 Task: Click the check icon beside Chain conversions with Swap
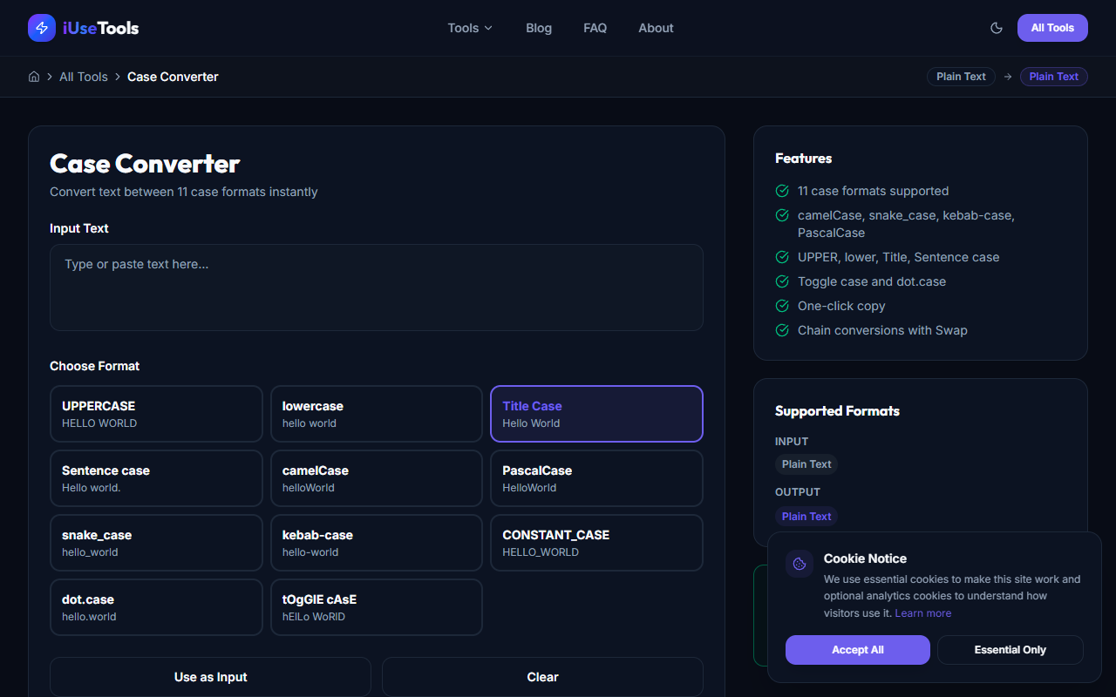click(782, 330)
